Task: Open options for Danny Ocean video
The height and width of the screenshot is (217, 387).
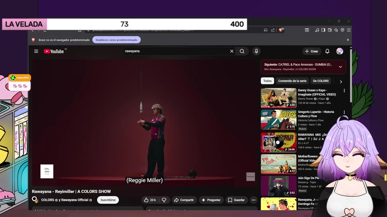Action: 344,91
